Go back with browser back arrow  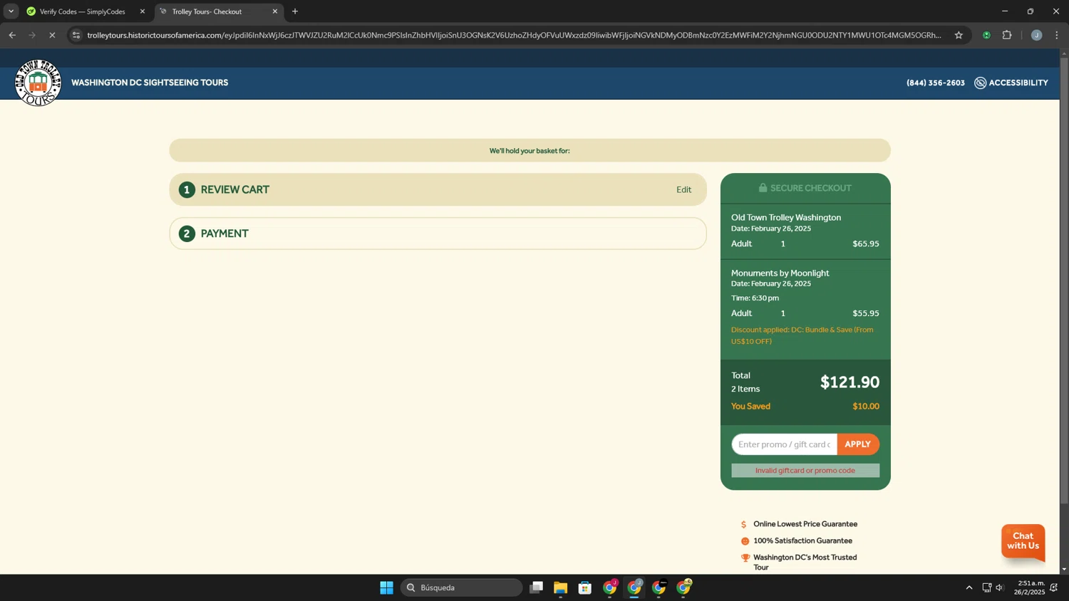[12, 35]
